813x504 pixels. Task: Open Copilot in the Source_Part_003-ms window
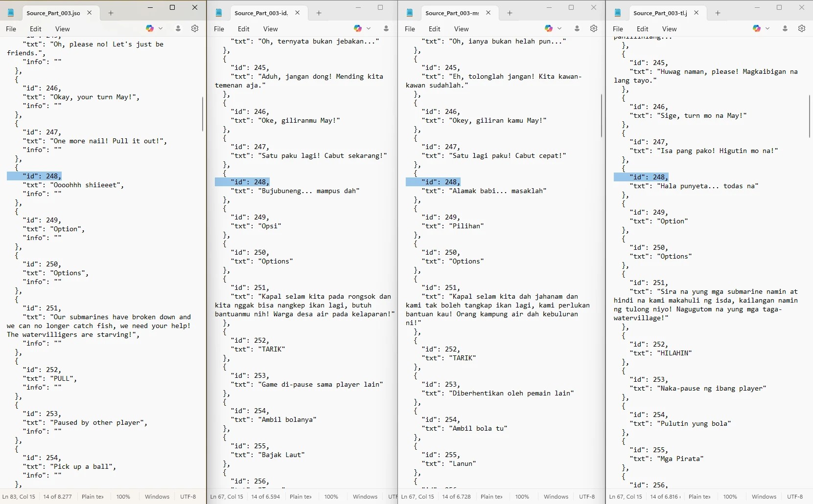549,29
